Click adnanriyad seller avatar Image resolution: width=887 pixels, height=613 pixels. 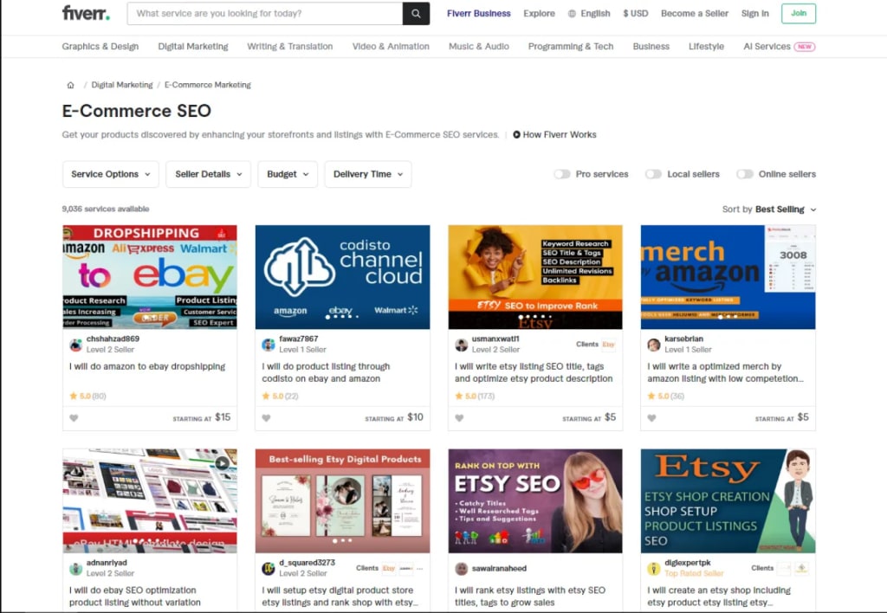76,568
